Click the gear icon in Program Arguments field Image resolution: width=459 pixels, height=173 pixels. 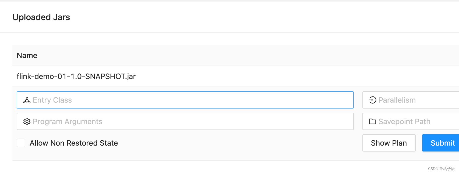coord(27,121)
